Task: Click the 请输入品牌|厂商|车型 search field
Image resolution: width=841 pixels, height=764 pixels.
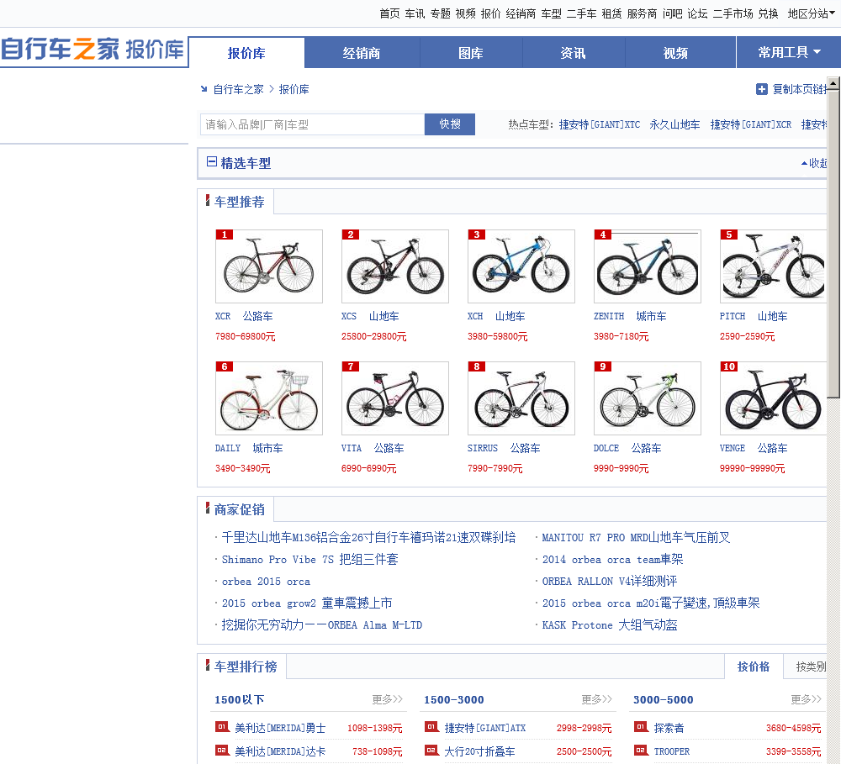Action: (312, 124)
